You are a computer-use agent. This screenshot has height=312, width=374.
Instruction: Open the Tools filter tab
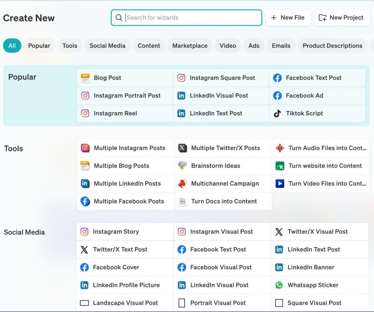[70, 46]
